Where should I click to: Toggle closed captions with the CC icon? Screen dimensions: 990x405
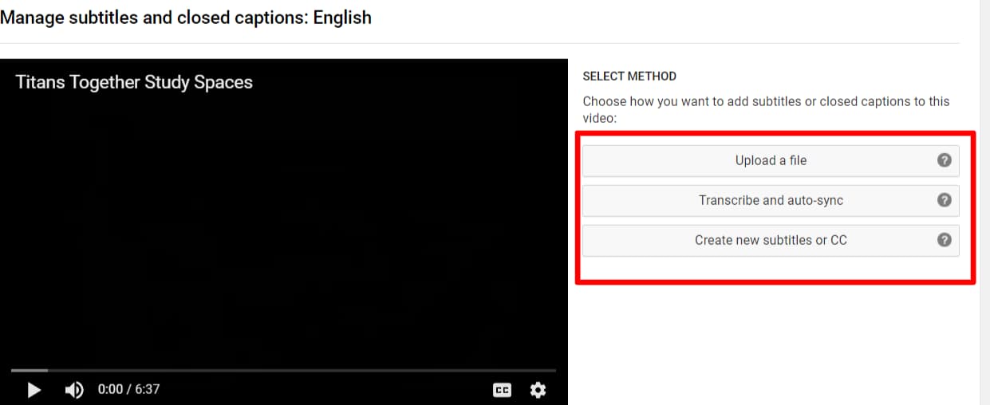tap(502, 390)
